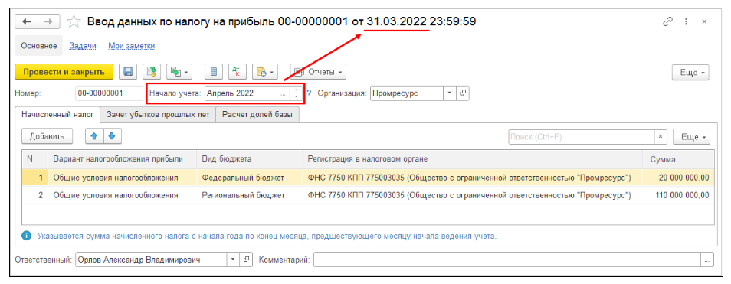Move row up with blue up arrow
This screenshot has height=284, width=731.
(94, 136)
